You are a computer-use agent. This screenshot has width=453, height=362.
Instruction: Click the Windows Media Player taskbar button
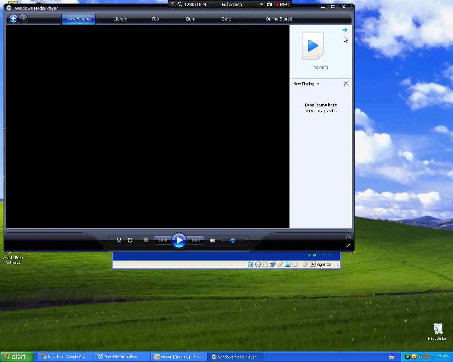pyautogui.click(x=235, y=357)
